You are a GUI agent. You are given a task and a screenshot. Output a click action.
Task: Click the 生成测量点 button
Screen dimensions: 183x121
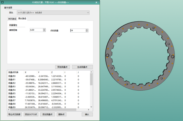(82, 67)
